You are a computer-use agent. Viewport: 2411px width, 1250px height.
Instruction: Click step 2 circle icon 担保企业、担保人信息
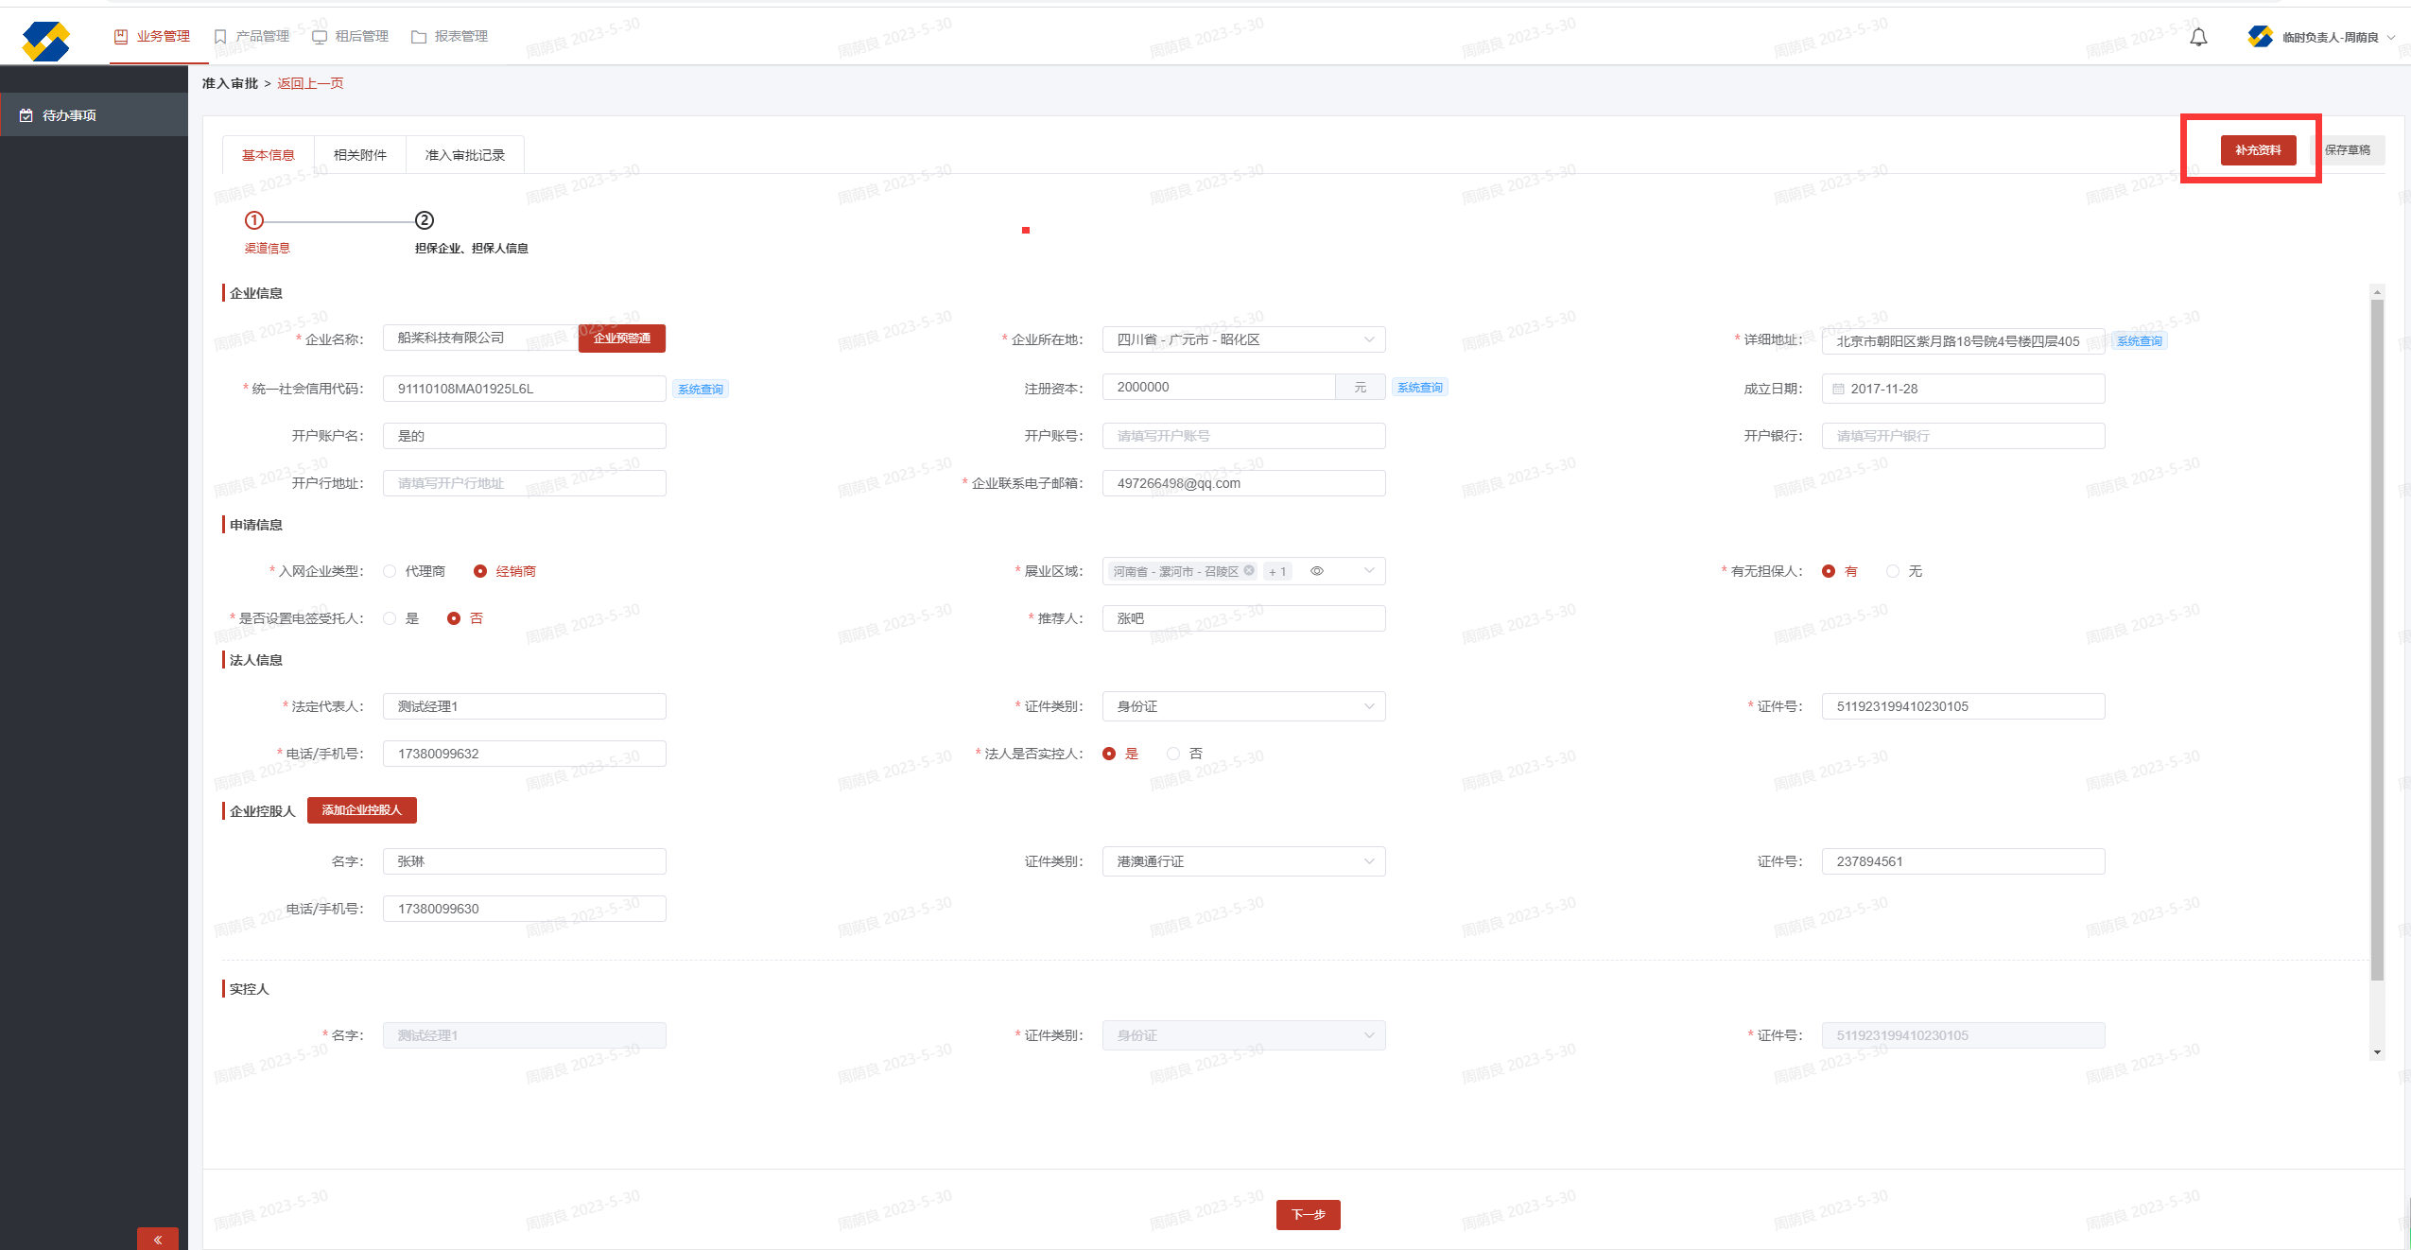pyautogui.click(x=425, y=220)
